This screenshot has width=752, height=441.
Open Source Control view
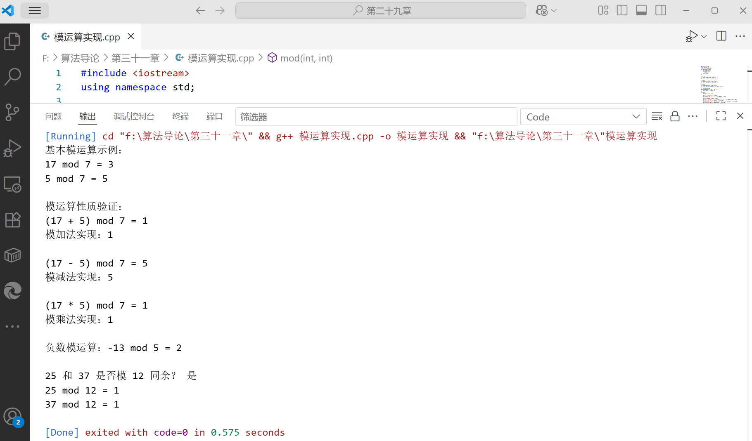pyautogui.click(x=12, y=112)
